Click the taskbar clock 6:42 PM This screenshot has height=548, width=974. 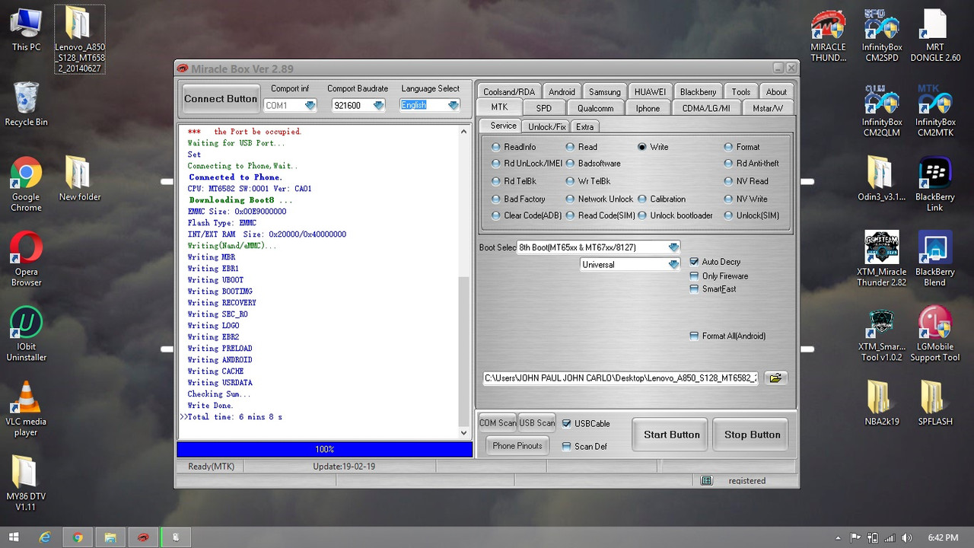[943, 538]
